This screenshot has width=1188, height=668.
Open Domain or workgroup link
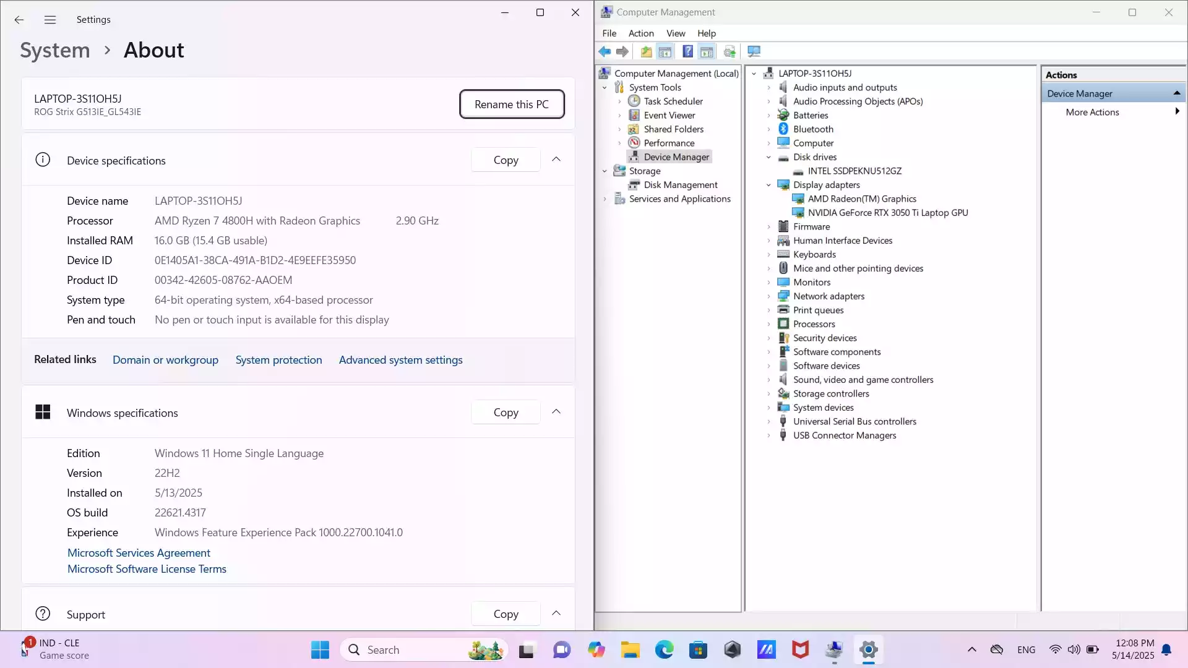165,360
